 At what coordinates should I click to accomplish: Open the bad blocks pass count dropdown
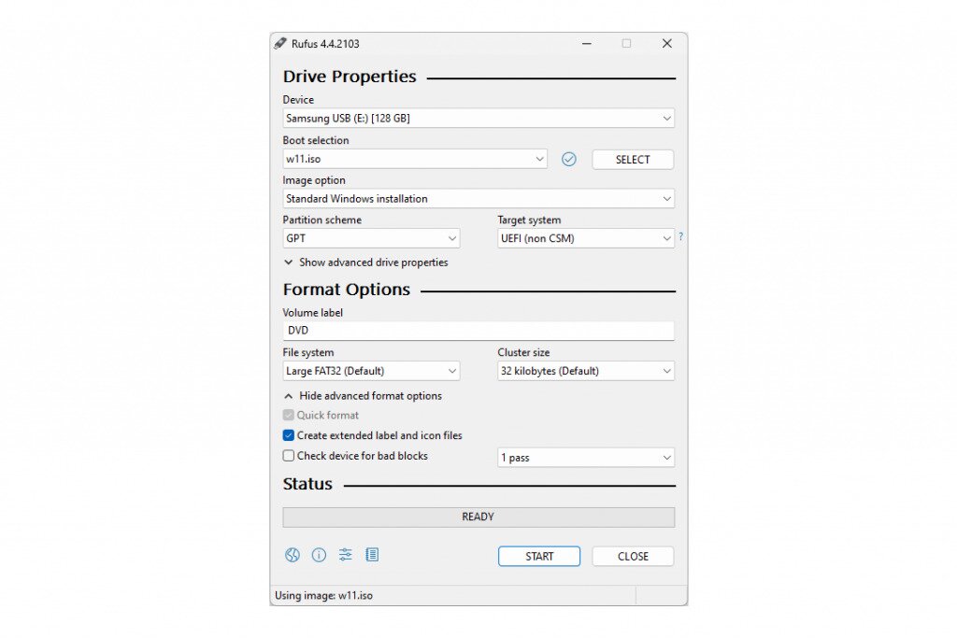click(x=586, y=458)
